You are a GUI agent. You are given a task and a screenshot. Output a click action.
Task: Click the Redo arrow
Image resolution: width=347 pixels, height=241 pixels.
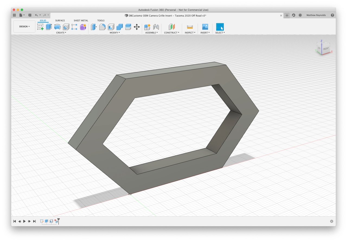(45, 15)
